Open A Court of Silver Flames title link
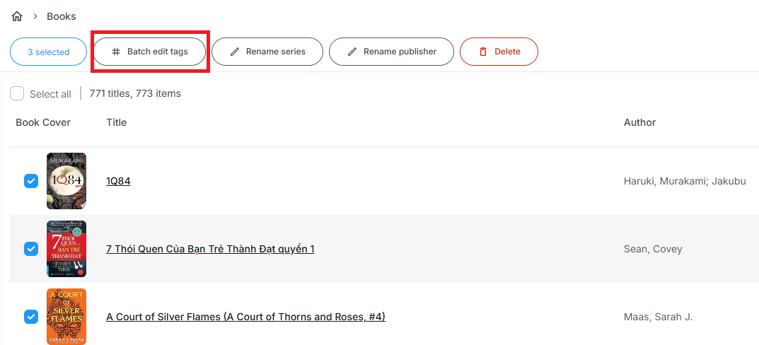This screenshot has width=759, height=345. (x=245, y=317)
